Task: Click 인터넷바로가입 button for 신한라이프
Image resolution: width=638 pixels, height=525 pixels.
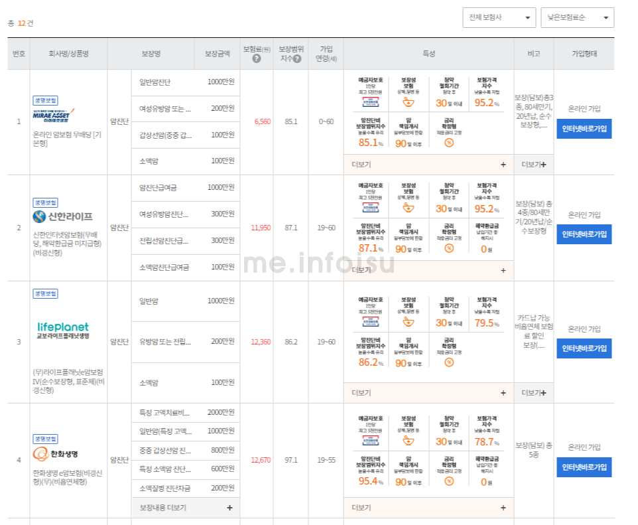Action: pyautogui.click(x=584, y=234)
